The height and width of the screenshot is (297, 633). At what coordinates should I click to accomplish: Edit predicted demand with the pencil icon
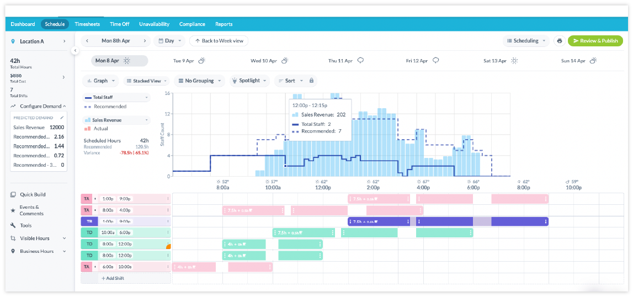tap(62, 118)
